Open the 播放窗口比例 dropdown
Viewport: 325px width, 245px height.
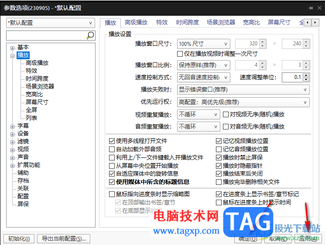[x=204, y=65]
